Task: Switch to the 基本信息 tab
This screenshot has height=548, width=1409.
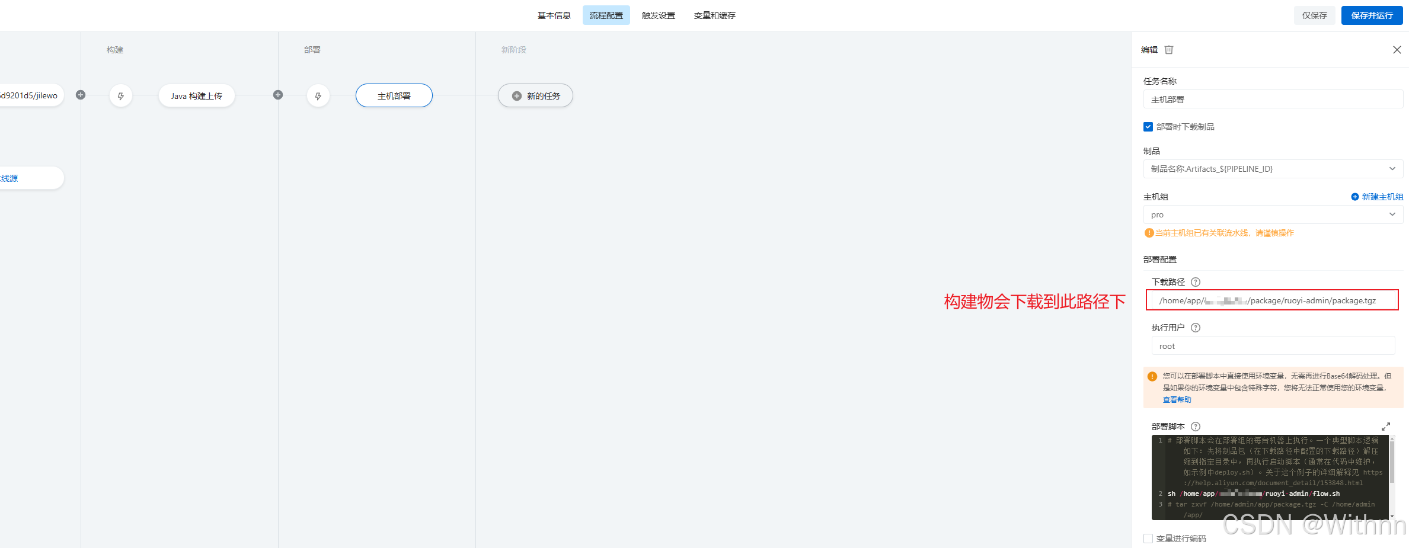Action: tap(553, 15)
